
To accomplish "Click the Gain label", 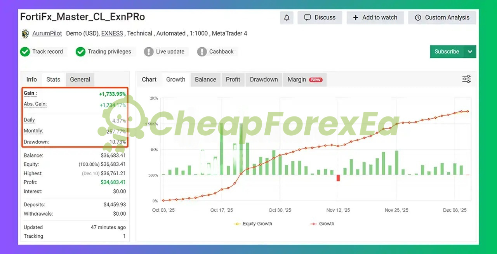I will coord(30,93).
